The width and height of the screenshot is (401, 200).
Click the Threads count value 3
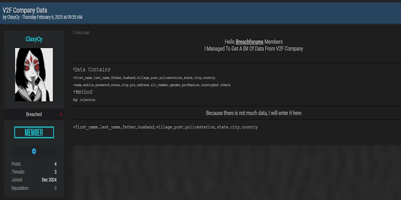(55, 172)
